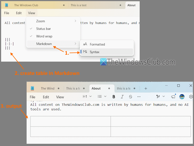Click Notepad app icon in bottom window
The width and height of the screenshot is (194, 146).
pyautogui.click(x=32, y=88)
